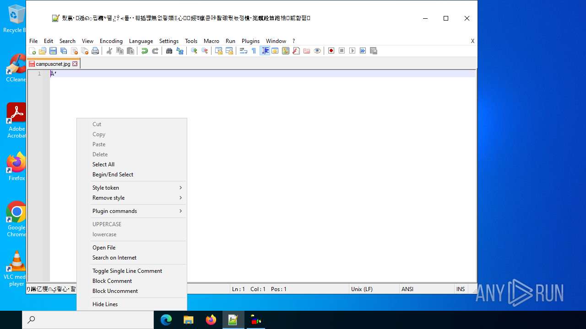The image size is (586, 329).
Task: Click the Open file folder icon
Action: [43, 51]
